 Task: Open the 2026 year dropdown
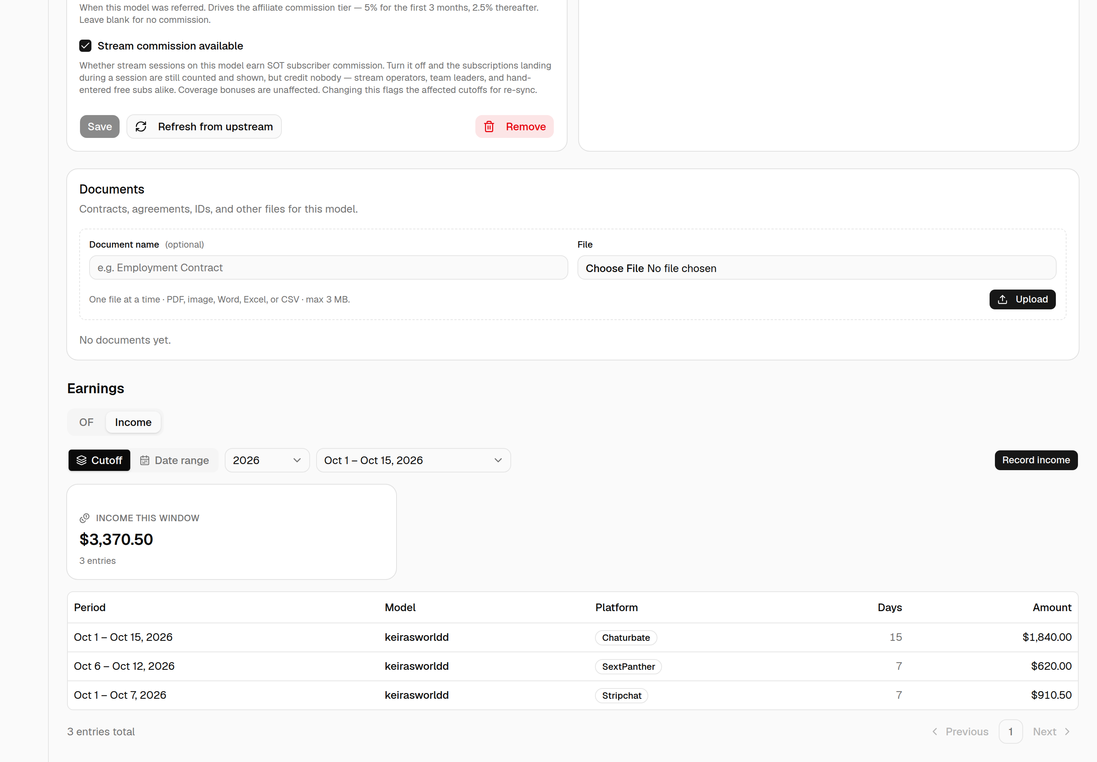pyautogui.click(x=267, y=460)
